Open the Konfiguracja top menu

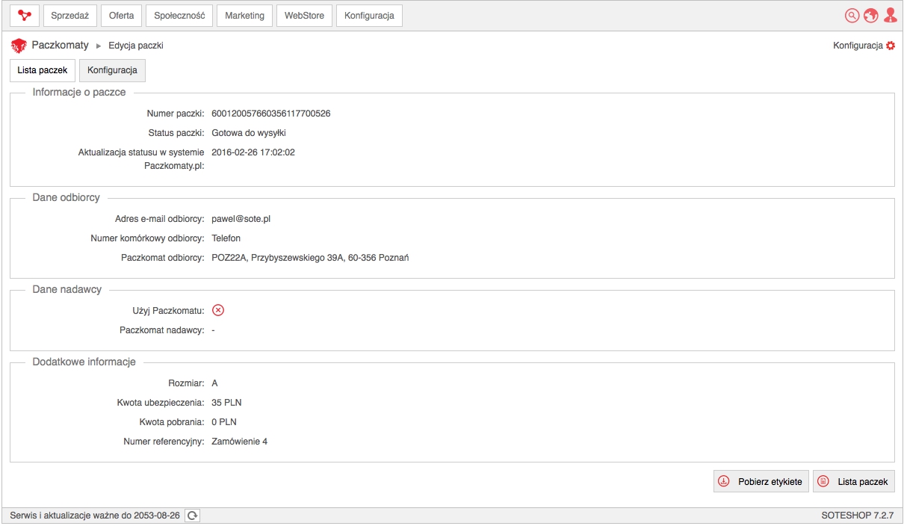(x=369, y=16)
